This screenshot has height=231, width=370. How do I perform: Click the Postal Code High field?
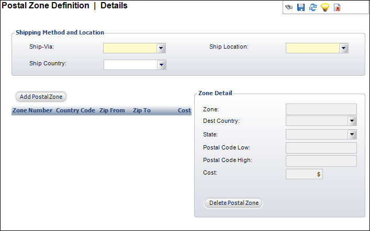click(x=321, y=160)
